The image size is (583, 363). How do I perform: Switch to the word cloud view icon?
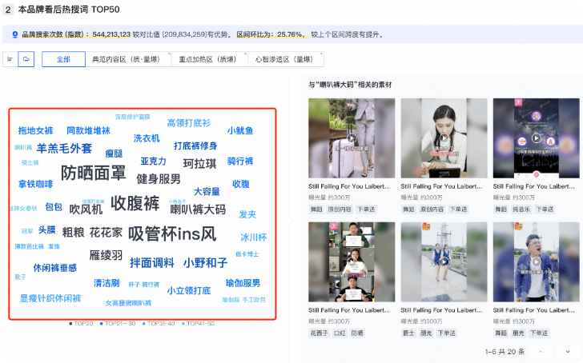26,59
